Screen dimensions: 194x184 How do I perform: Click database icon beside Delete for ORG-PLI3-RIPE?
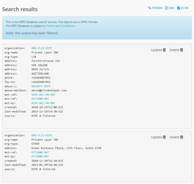[x=181, y=137]
